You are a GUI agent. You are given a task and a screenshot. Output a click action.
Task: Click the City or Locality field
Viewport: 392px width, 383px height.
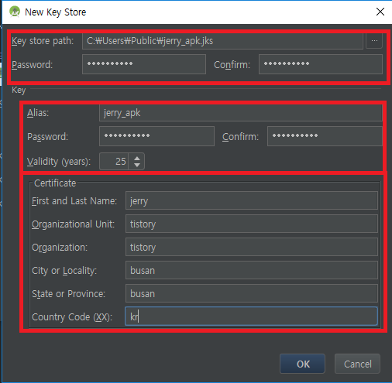(252, 270)
